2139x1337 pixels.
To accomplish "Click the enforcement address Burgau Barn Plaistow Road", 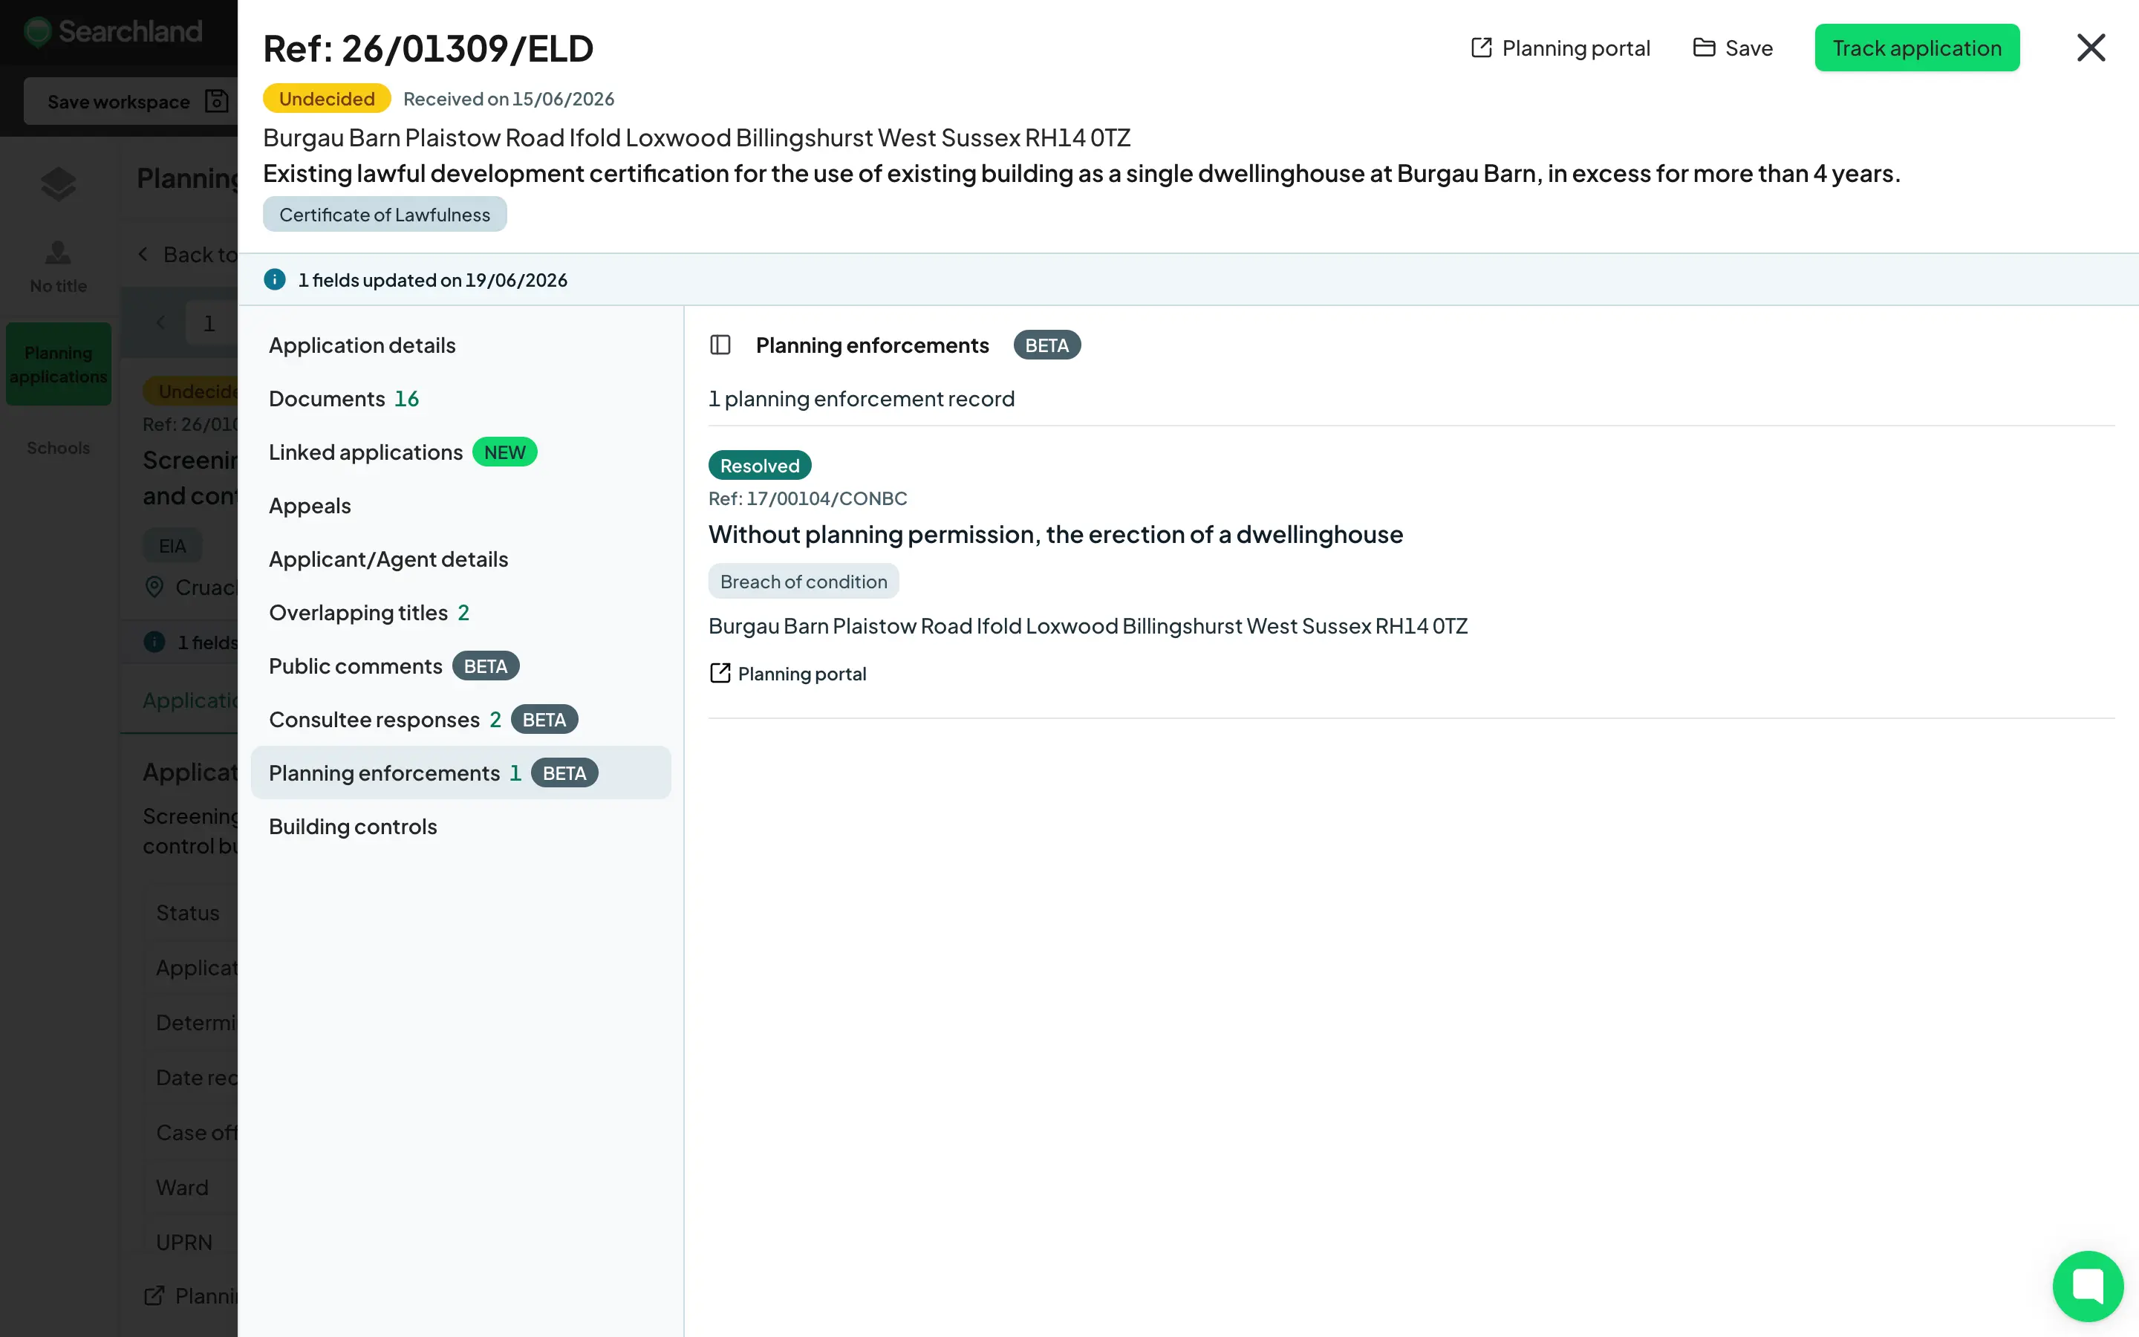I will tap(1087, 626).
